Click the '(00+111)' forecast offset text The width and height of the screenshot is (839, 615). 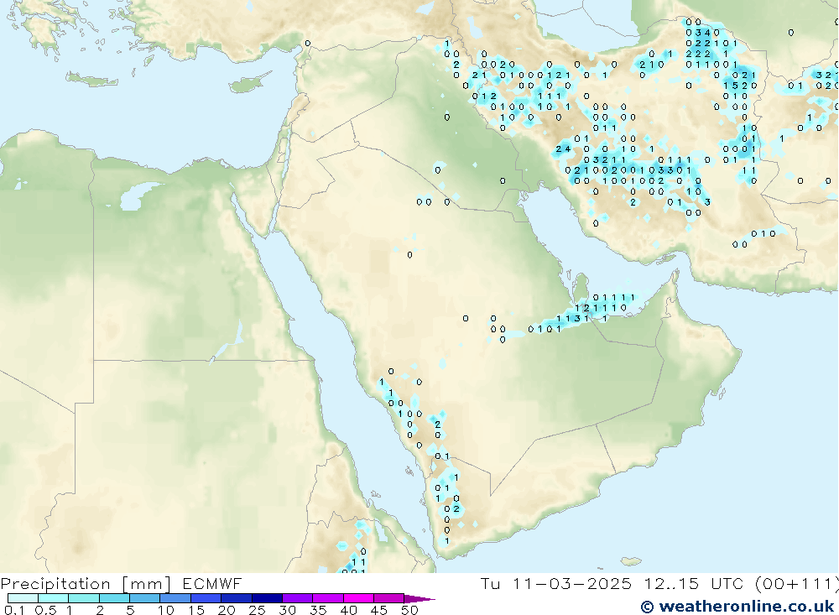(x=797, y=584)
